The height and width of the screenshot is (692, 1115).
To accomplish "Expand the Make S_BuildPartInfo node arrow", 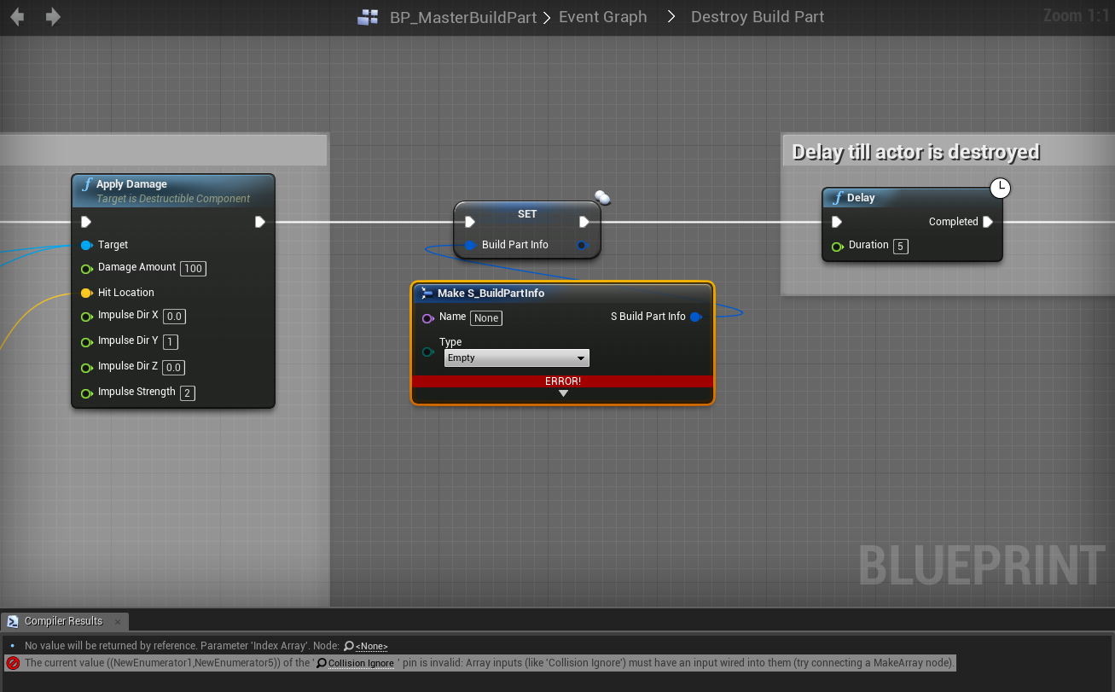I will coord(563,393).
